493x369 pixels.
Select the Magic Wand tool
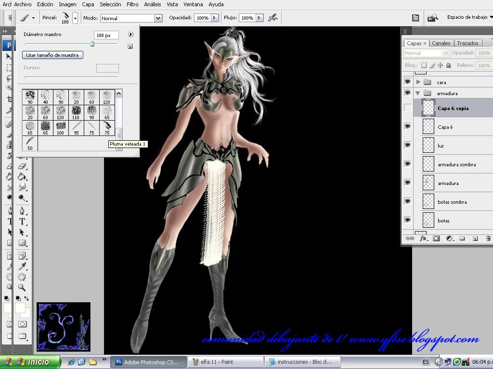tap(9, 88)
